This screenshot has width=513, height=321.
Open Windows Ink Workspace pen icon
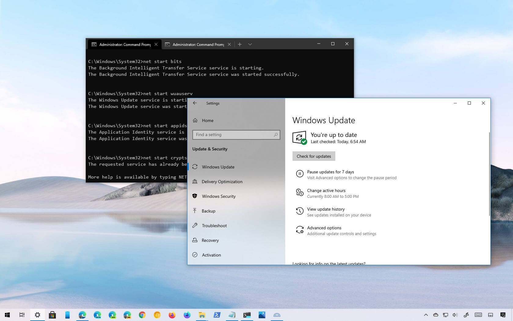tap(466, 315)
